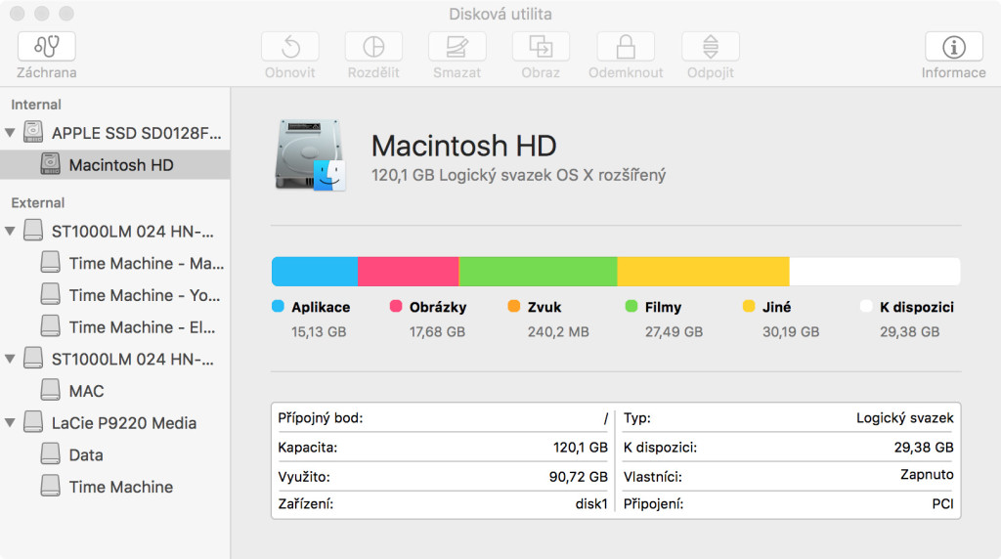
Task: Click the Aplikace legend label
Action: coord(321,307)
